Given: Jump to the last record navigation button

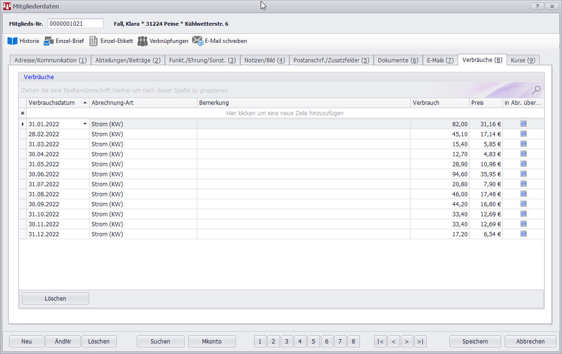Looking at the screenshot, I should [x=420, y=341].
